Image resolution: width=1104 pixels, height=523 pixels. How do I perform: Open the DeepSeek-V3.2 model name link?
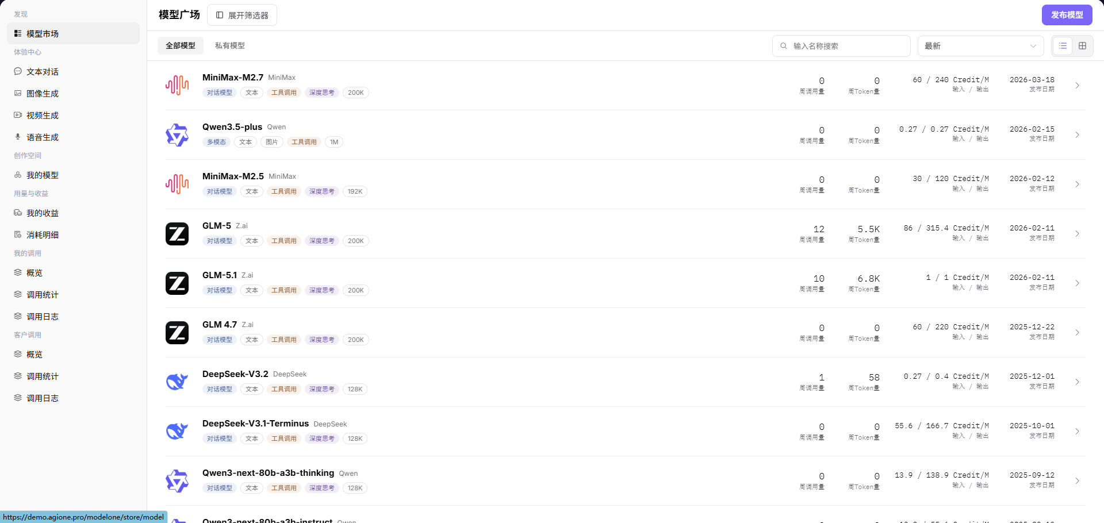tap(235, 374)
